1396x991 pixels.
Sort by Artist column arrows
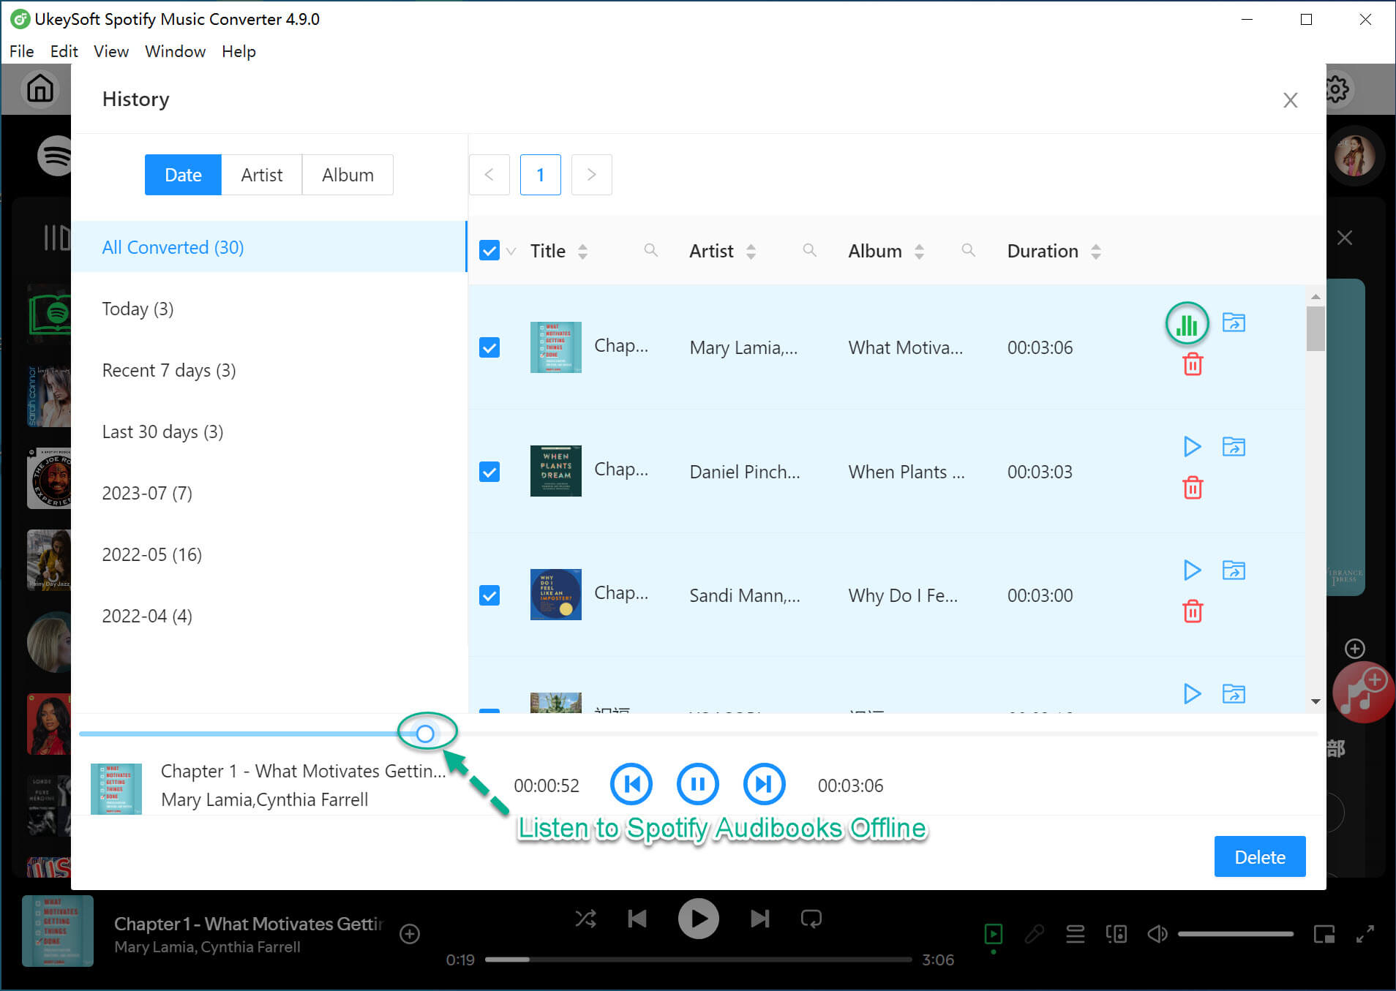point(751,252)
